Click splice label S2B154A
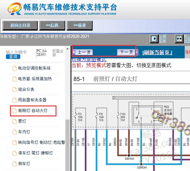The image size is (190, 171). click(129, 159)
